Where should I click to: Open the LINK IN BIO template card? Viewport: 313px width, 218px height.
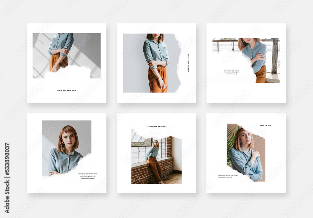tap(246, 153)
